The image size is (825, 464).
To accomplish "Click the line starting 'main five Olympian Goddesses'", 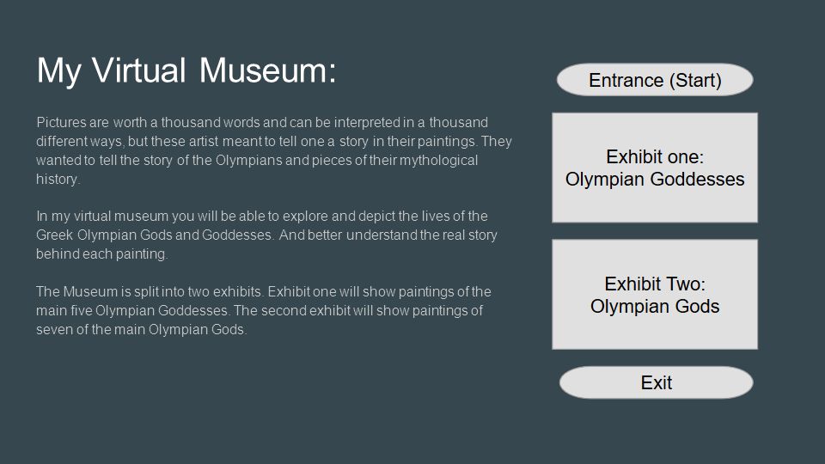I will [x=260, y=311].
